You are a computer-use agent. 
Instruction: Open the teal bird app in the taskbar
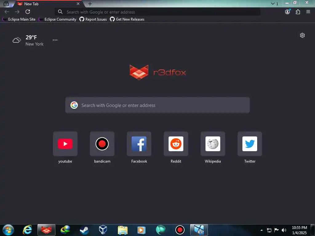(x=161, y=230)
